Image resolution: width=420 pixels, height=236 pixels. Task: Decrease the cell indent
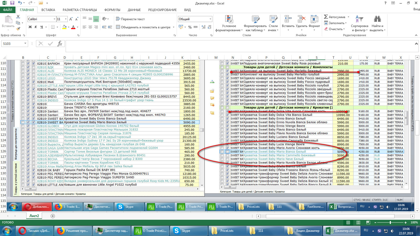(x=104, y=27)
